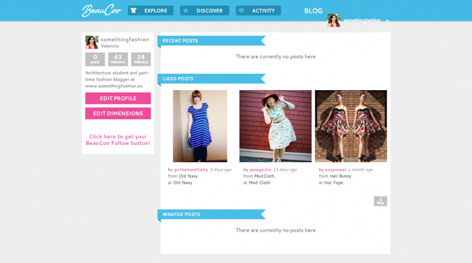Open the floral Hell Bunny dress post

coord(351,126)
